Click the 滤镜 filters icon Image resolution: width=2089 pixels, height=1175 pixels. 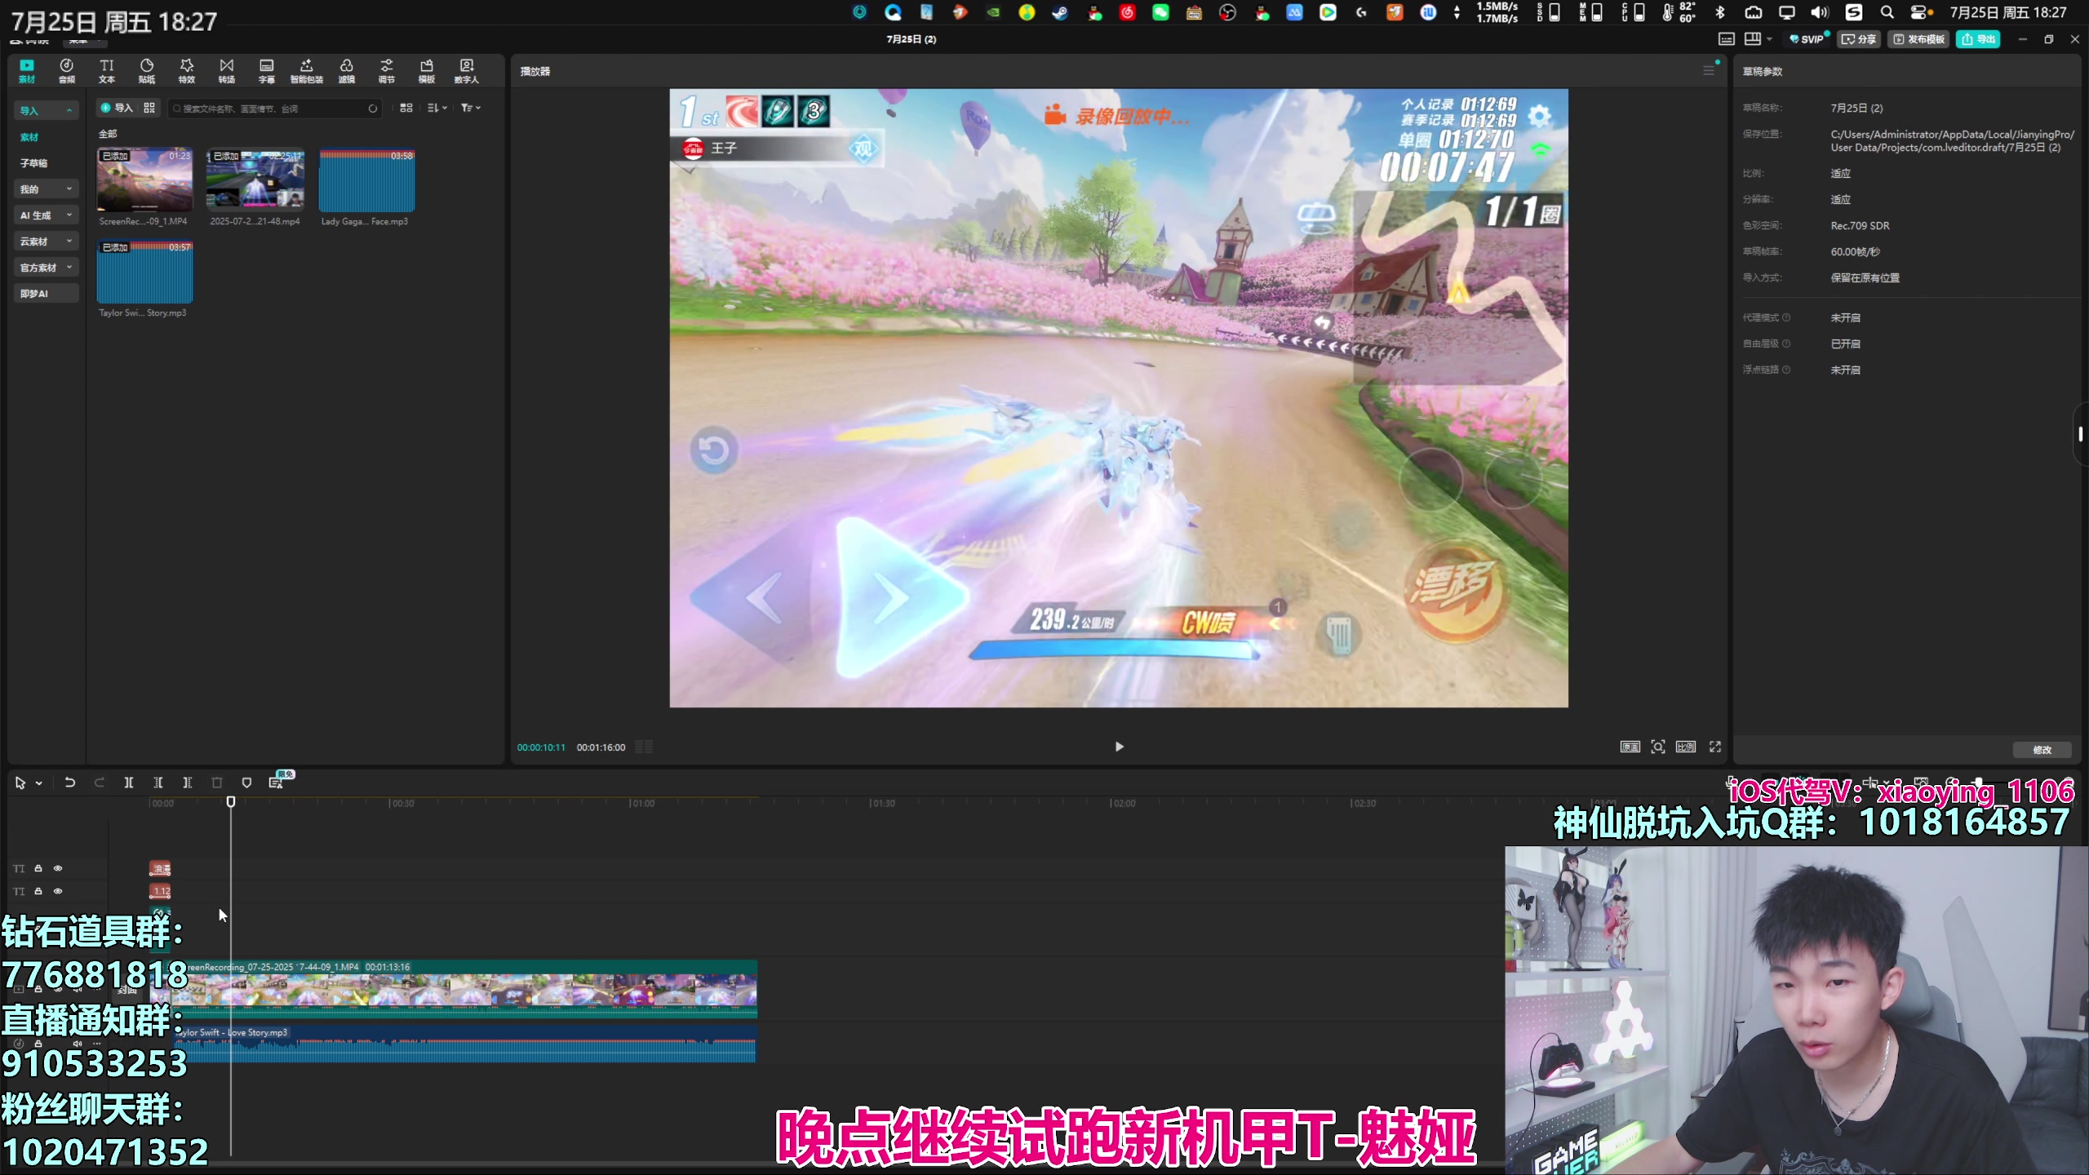click(x=347, y=71)
